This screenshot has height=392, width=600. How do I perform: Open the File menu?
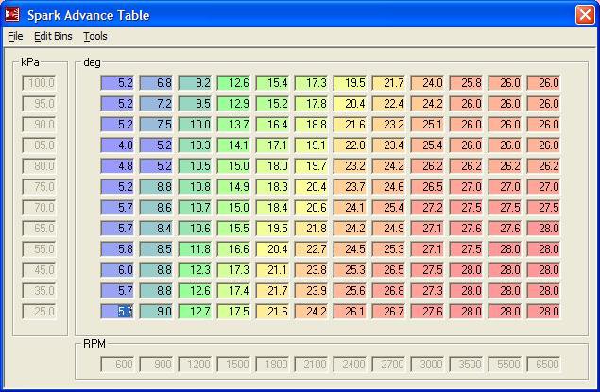(15, 36)
